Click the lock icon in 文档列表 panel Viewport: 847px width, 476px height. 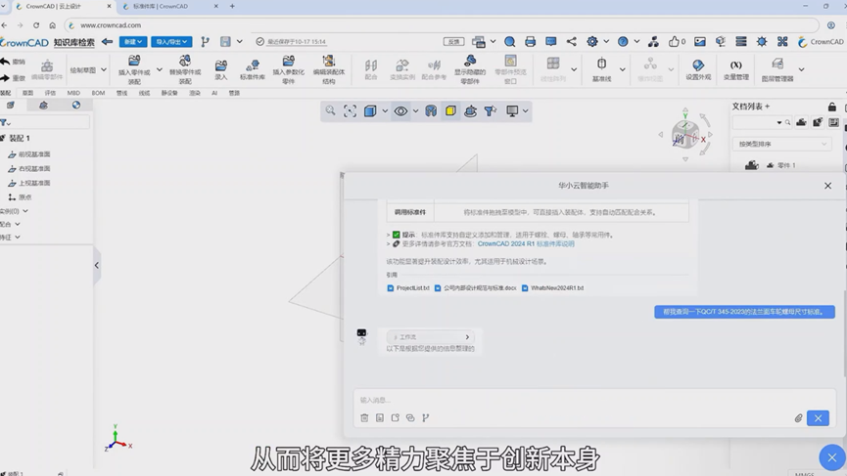[832, 107]
